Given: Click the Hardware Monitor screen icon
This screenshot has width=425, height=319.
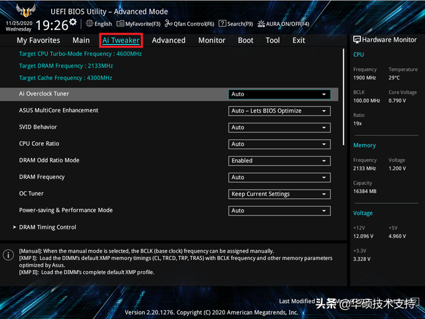Looking at the screenshot, I should pos(357,40).
